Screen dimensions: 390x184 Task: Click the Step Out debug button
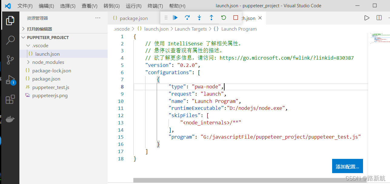(x=212, y=18)
